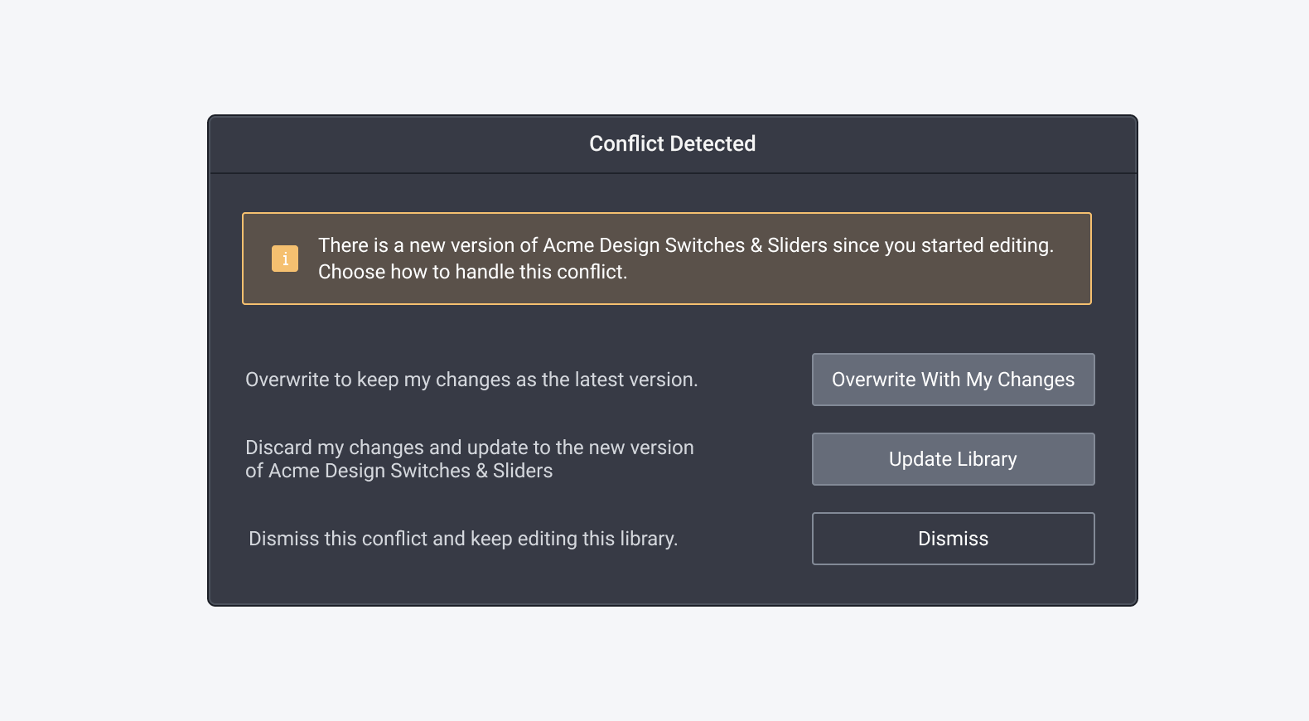Viewport: 1309px width, 721px height.
Task: Click the Update Library button
Action: point(953,459)
